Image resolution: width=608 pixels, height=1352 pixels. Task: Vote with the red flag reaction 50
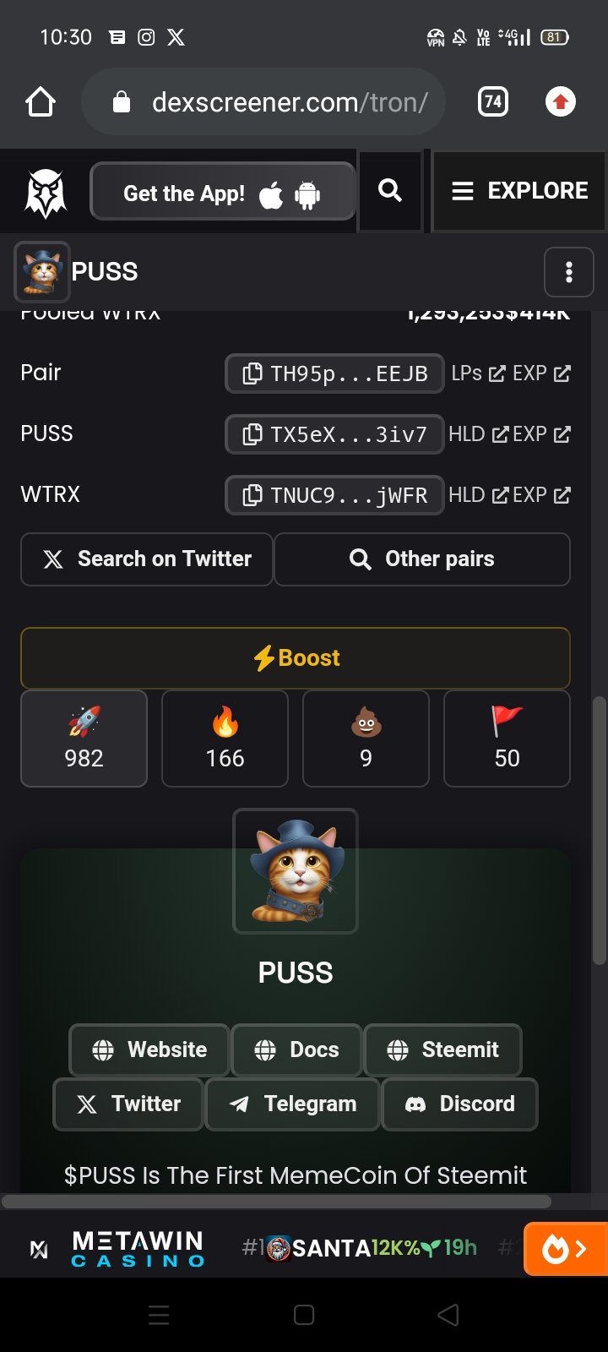[507, 739]
